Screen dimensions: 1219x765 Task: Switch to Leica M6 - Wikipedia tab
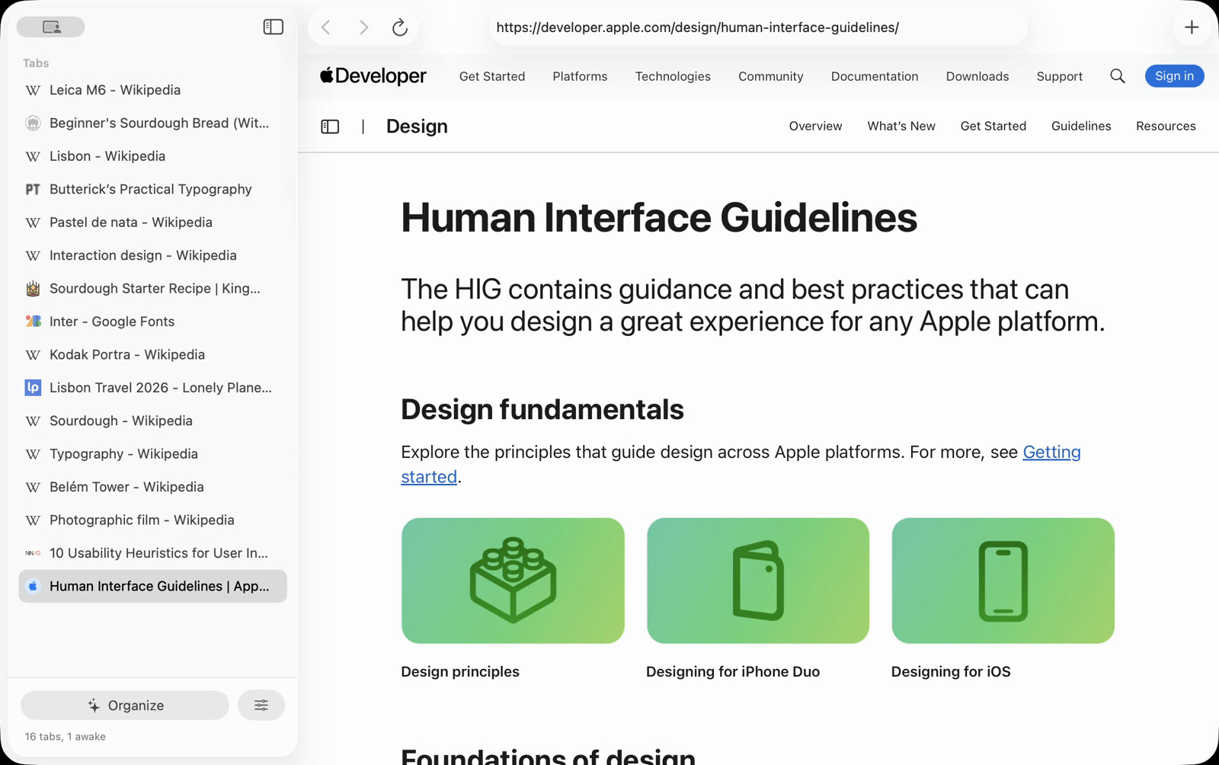(152, 90)
